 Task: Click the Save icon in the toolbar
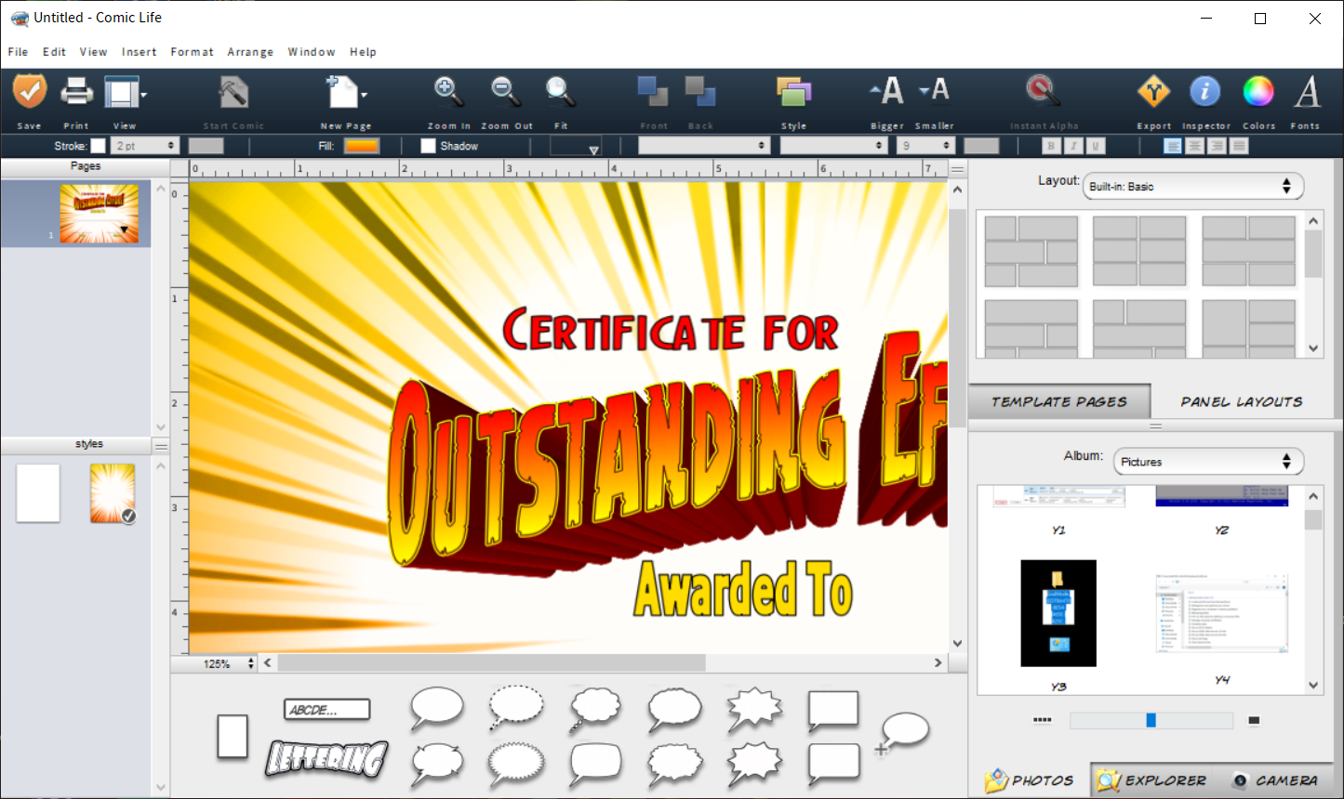(30, 92)
